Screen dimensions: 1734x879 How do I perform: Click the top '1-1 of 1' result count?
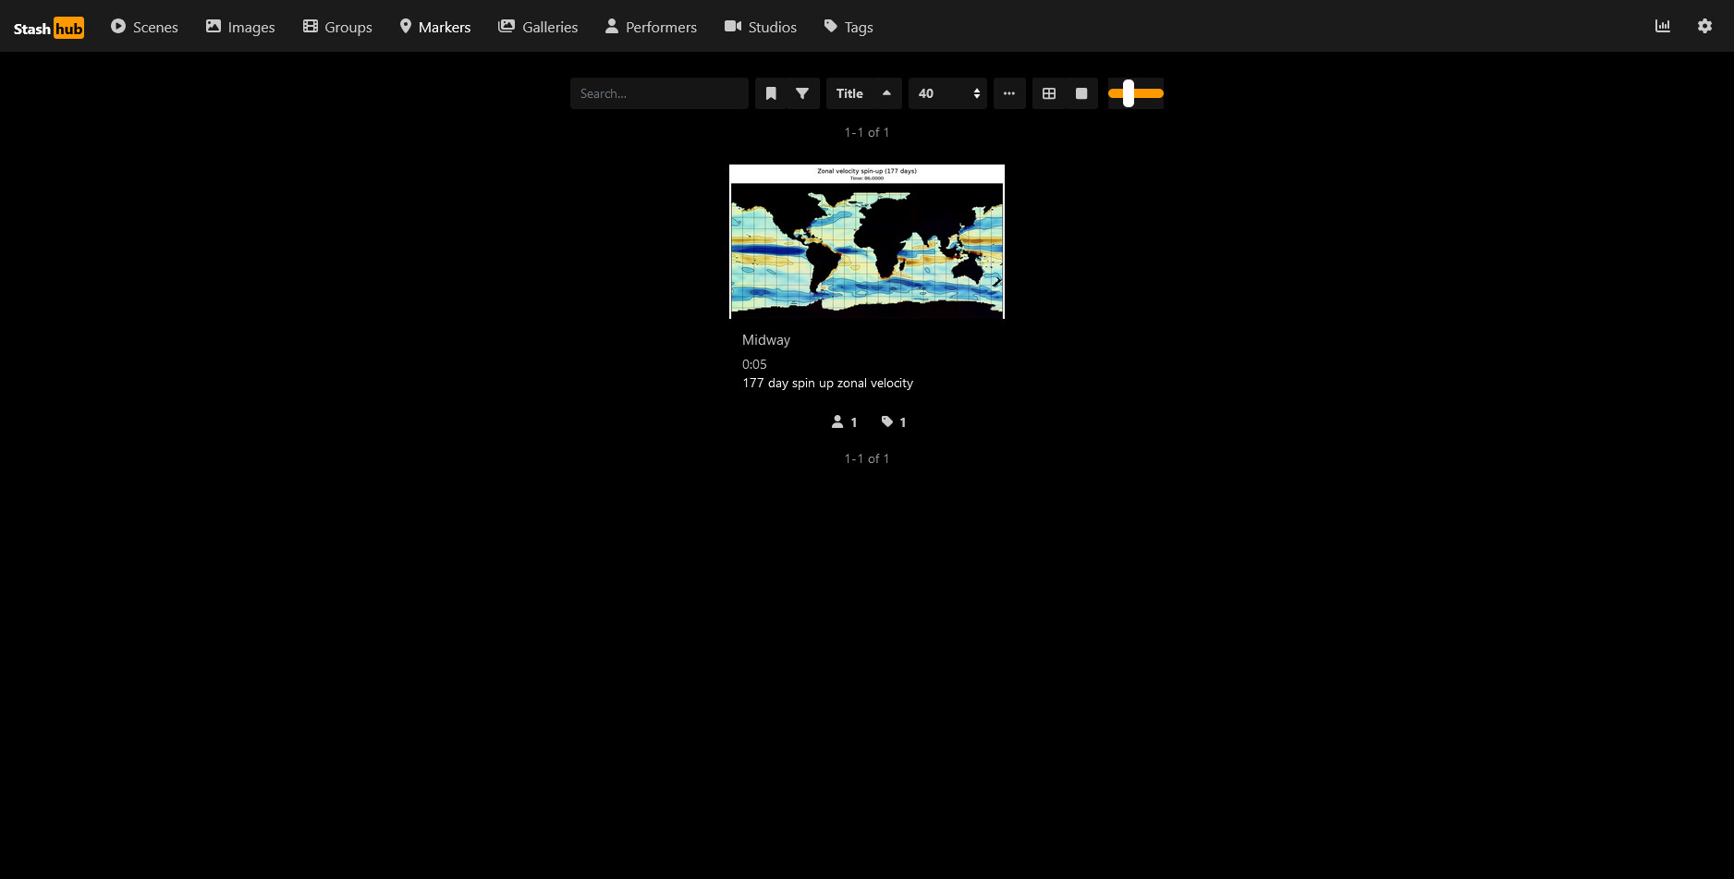tap(867, 132)
